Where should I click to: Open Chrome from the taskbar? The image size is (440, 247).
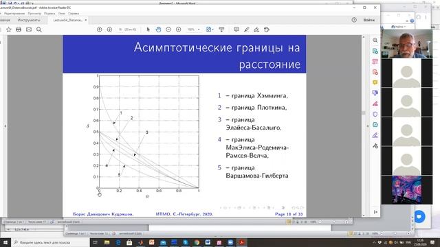[197, 242]
